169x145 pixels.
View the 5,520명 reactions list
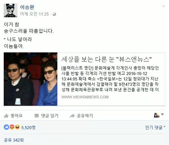28,127
